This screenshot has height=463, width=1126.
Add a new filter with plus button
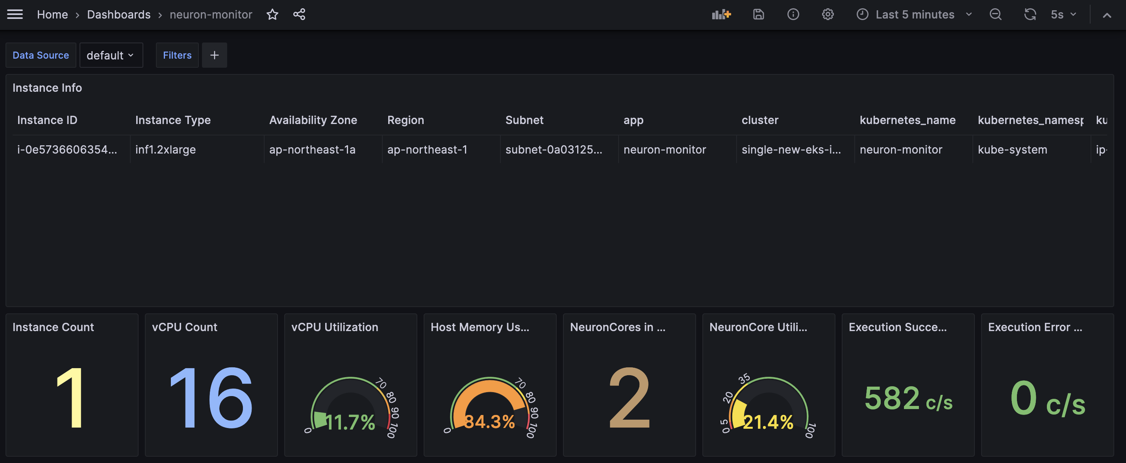[x=214, y=55]
